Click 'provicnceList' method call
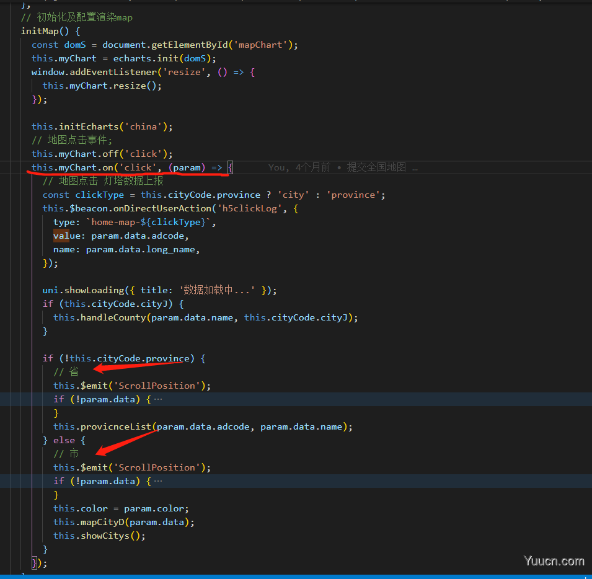 coord(116,427)
